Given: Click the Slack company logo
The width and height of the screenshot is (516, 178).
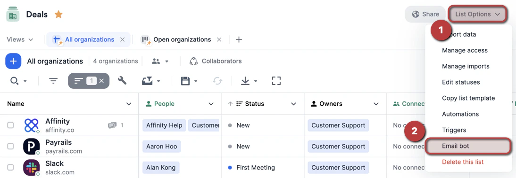Looking at the screenshot, I should pyautogui.click(x=32, y=168).
